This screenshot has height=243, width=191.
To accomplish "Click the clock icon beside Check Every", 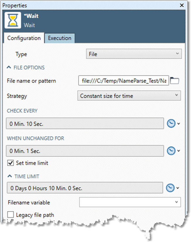I will [x=171, y=124].
